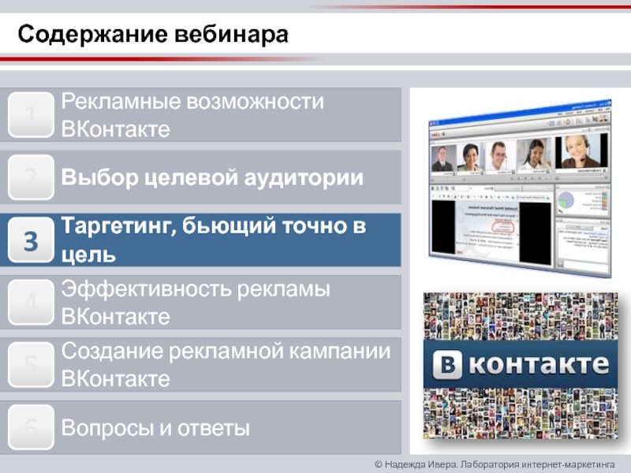Click the ВКонтакте logo banner
This screenshot has width=631, height=473.
pyautogui.click(x=521, y=366)
